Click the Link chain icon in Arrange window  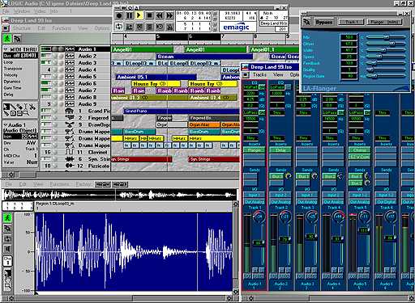click(x=17, y=39)
